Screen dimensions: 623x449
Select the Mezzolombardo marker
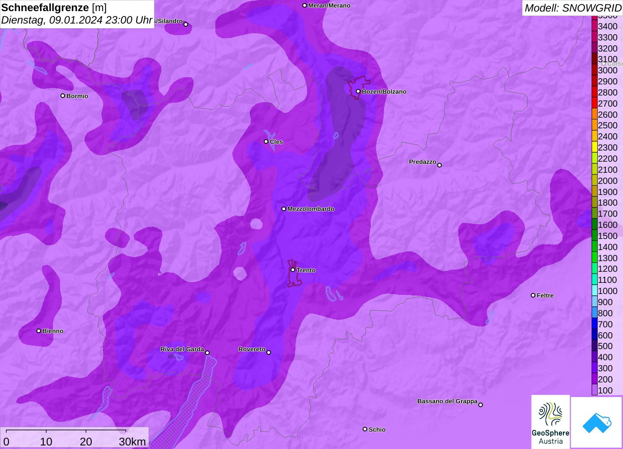[284, 209]
